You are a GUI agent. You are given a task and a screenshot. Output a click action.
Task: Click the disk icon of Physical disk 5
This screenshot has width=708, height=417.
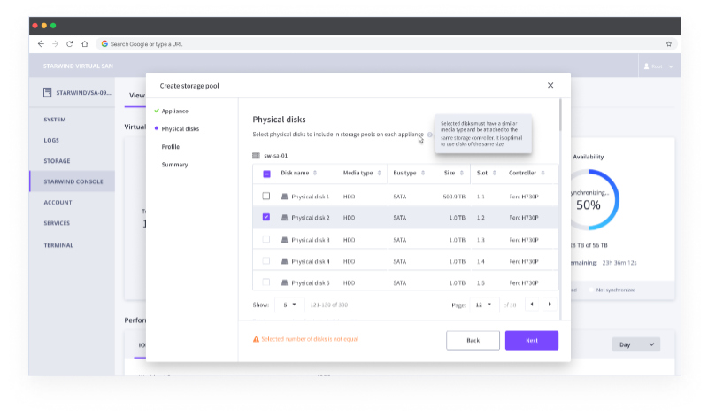point(284,282)
